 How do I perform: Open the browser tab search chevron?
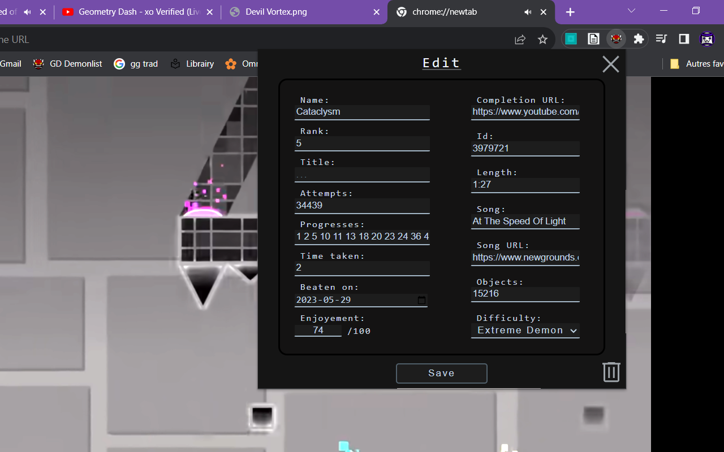point(631,11)
